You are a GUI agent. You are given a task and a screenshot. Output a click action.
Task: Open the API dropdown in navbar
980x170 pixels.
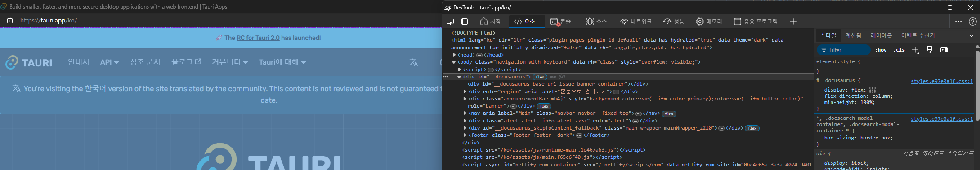(109, 62)
